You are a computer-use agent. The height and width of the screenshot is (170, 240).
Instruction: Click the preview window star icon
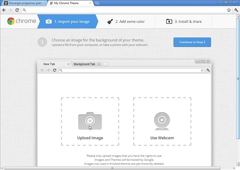click(x=202, y=70)
